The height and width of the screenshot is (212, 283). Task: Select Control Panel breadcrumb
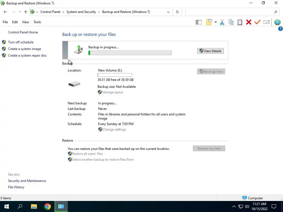[x=50, y=12]
